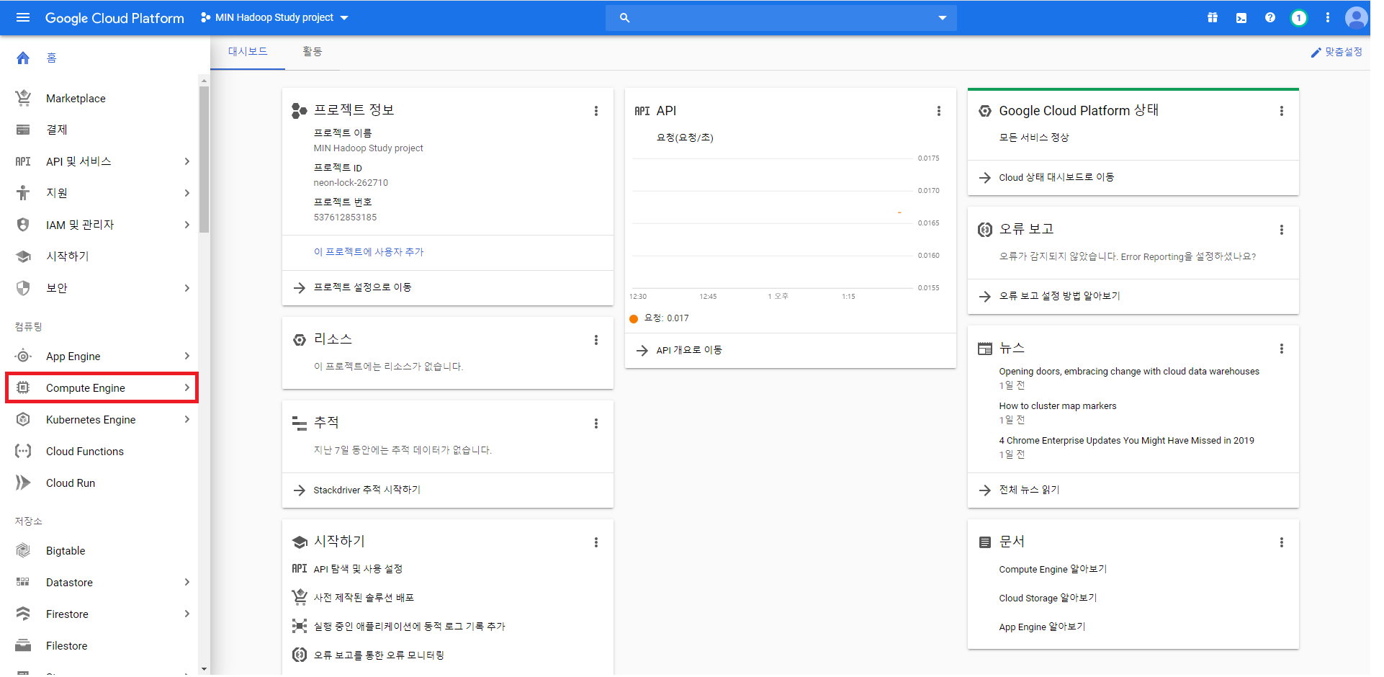Open the help question mark icon
Screen dimensions: 1384x677
point(1270,17)
